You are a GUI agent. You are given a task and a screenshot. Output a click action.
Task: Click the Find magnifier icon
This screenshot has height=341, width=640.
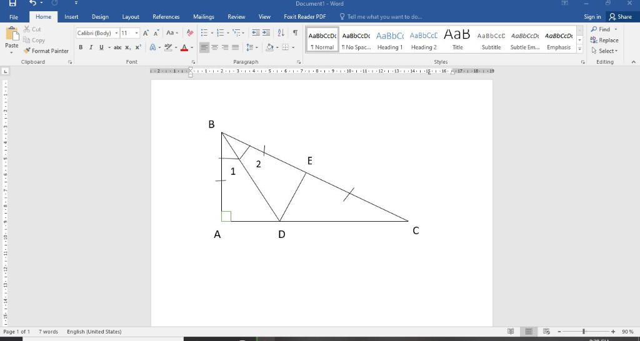point(594,29)
